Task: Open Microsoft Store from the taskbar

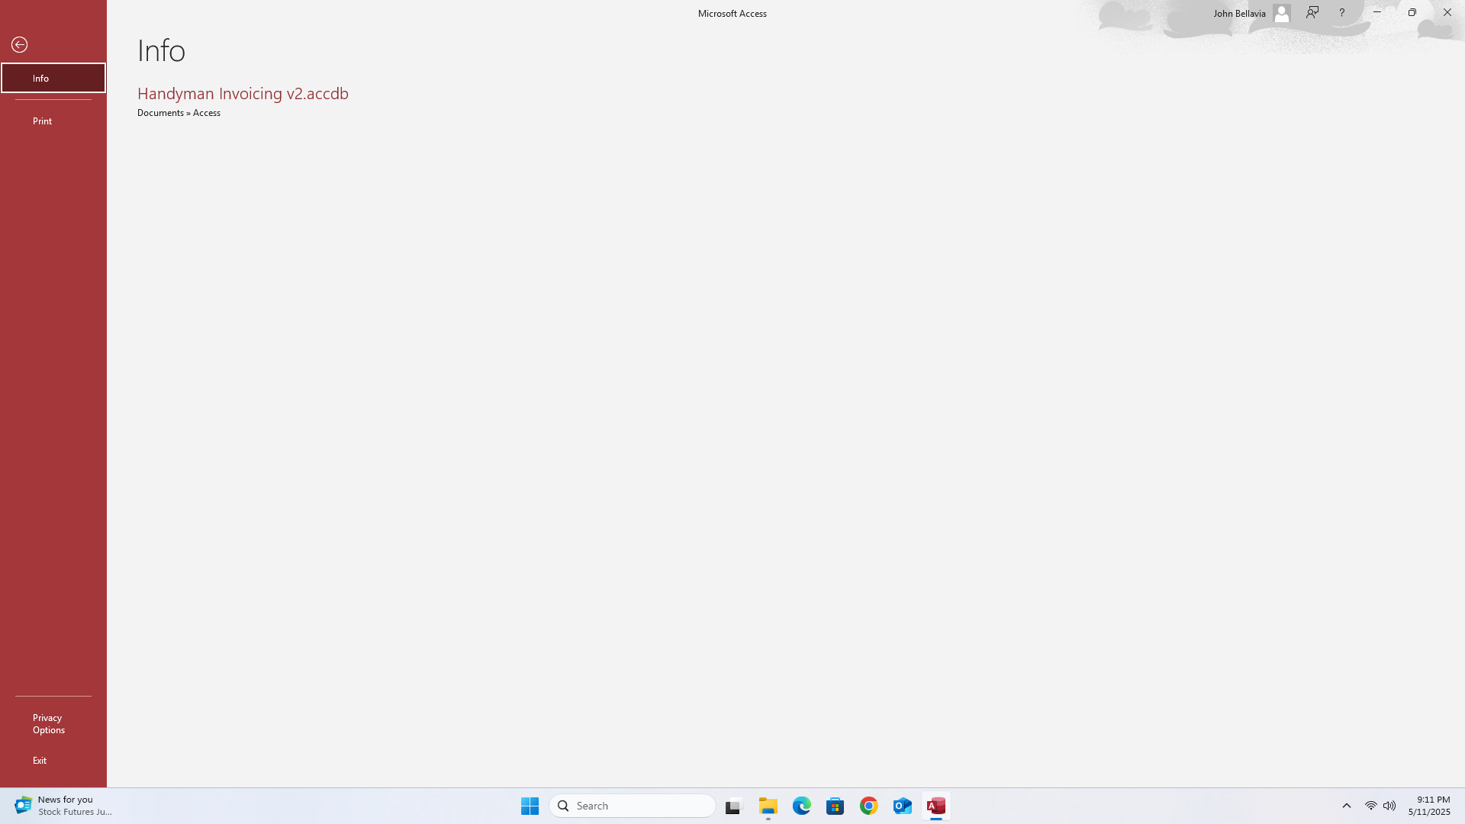Action: coord(836,806)
